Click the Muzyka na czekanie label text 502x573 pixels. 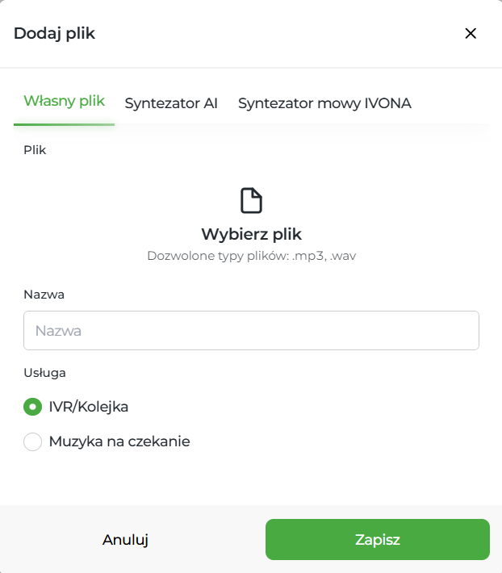(x=119, y=442)
